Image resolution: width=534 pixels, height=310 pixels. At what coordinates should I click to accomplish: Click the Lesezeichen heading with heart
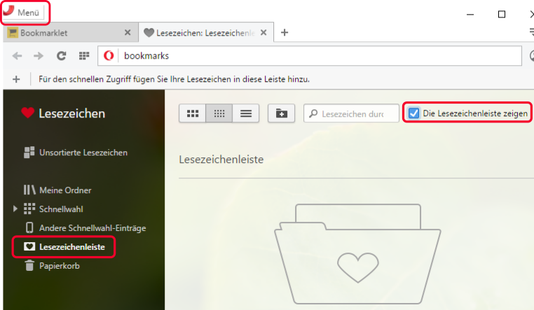pos(63,113)
